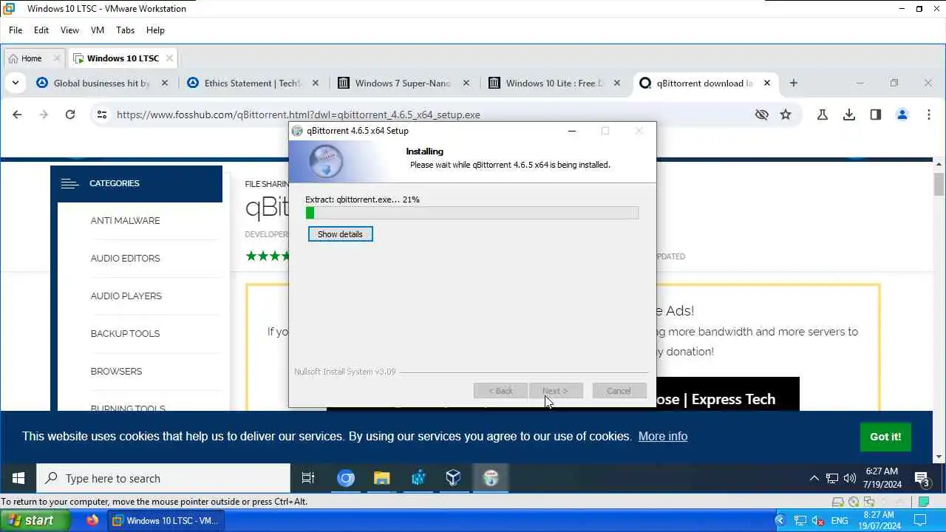Click qBittorrent setup taskbar icon
The width and height of the screenshot is (946, 532).
click(x=491, y=478)
